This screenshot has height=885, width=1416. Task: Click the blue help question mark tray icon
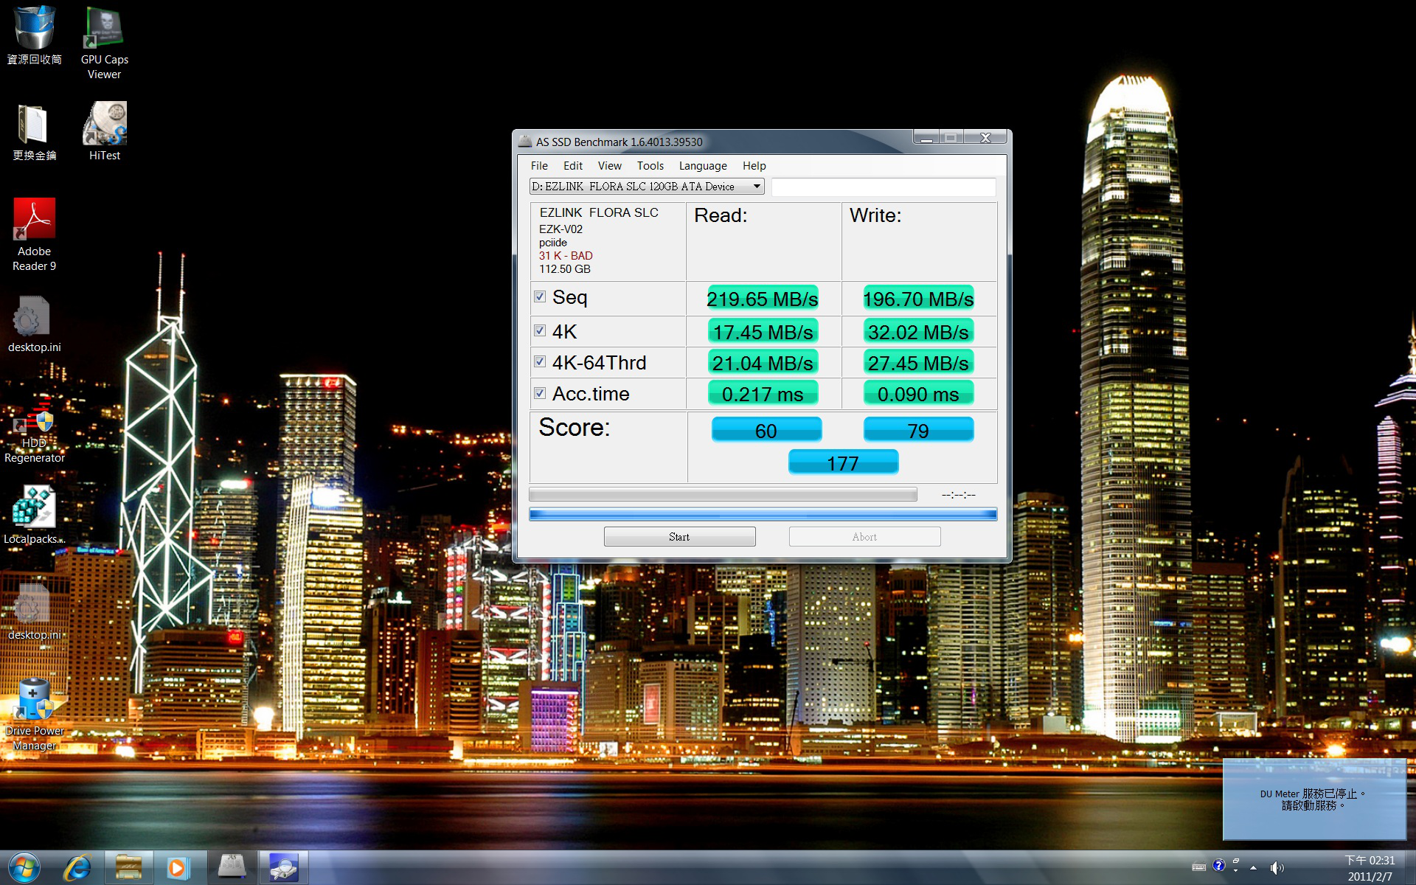pyautogui.click(x=1219, y=866)
